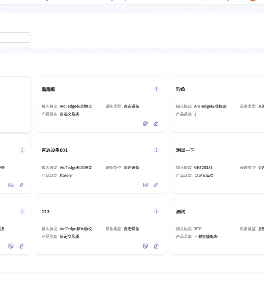Select the 钓鱼 card title
Image resolution: width=264 pixels, height=291 pixels.
pos(181,89)
